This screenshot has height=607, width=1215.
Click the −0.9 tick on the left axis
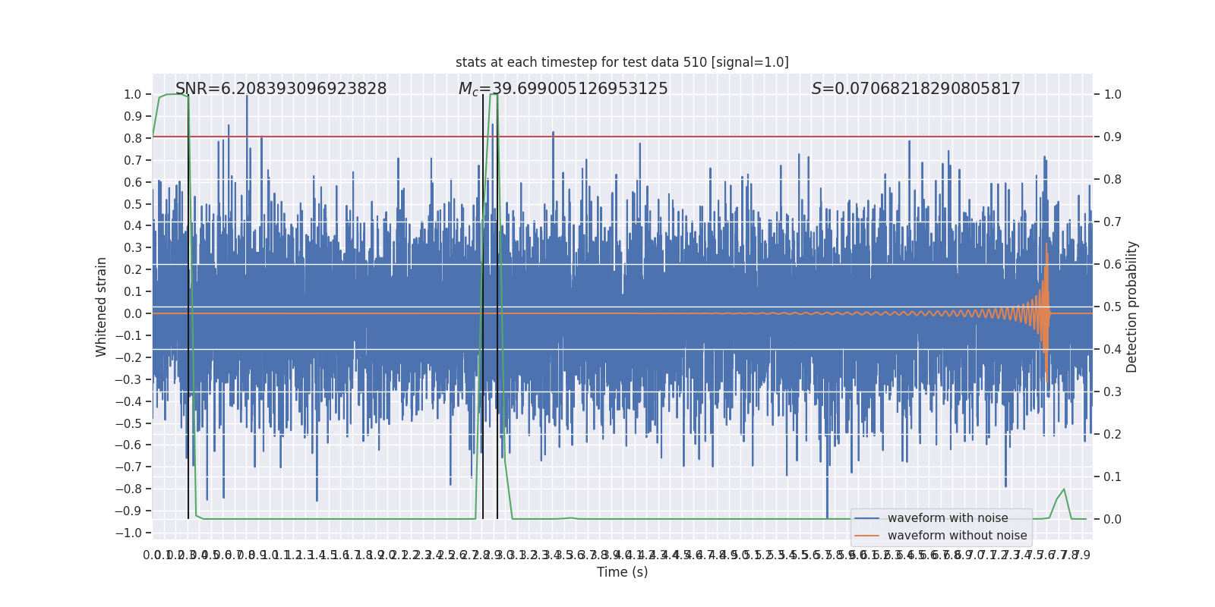tap(128, 511)
